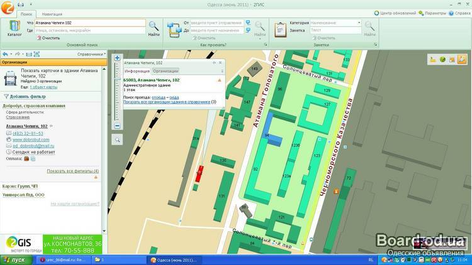Click the print icon in the panel toolbar
The height and width of the screenshot is (265, 472).
tap(29, 54)
